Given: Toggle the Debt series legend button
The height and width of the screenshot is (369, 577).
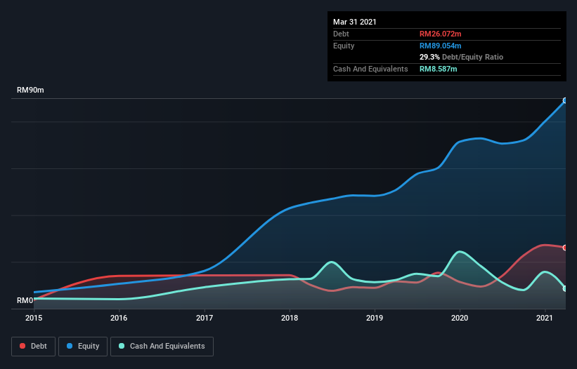Looking at the screenshot, I should 33,347.
